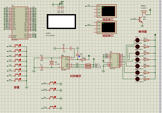Viewport: 162px width, 113px height.
Task: Select the U2 74LS138 decoder chip
Action: coord(115,60)
